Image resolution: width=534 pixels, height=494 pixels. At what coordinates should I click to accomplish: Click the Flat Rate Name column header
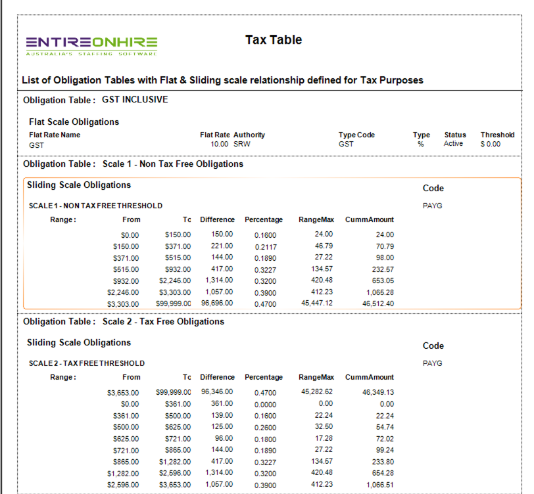point(55,135)
